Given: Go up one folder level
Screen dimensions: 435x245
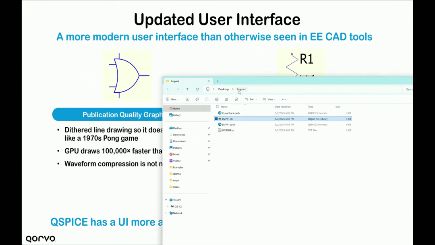Looking at the screenshot, I should click(x=188, y=89).
